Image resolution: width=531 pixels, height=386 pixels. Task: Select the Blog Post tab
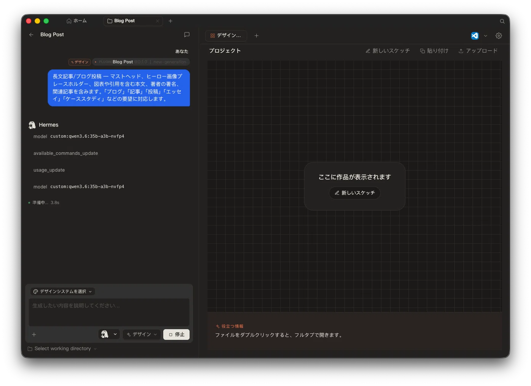[x=133, y=21]
